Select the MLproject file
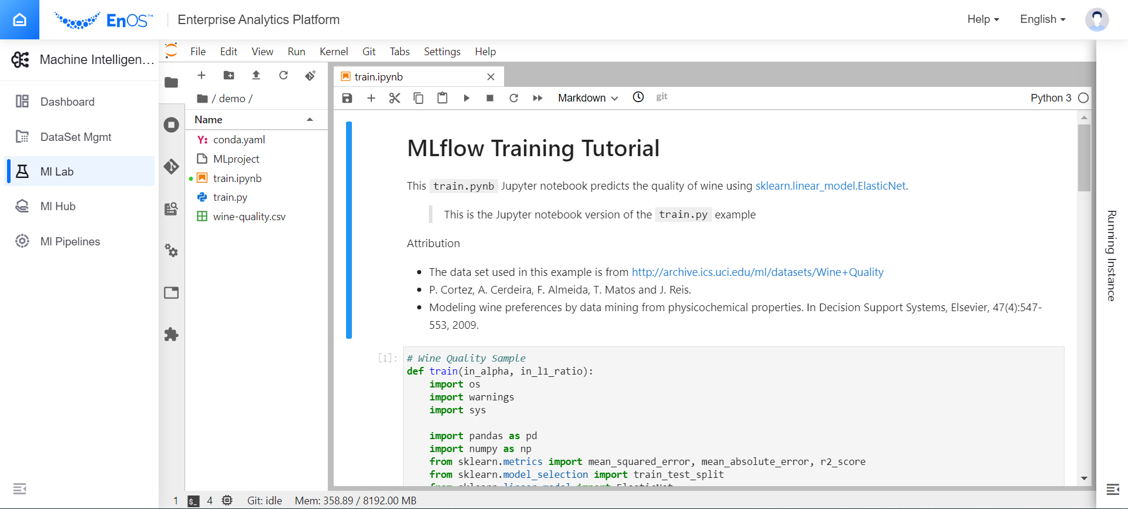This screenshot has width=1128, height=509. coord(256,159)
